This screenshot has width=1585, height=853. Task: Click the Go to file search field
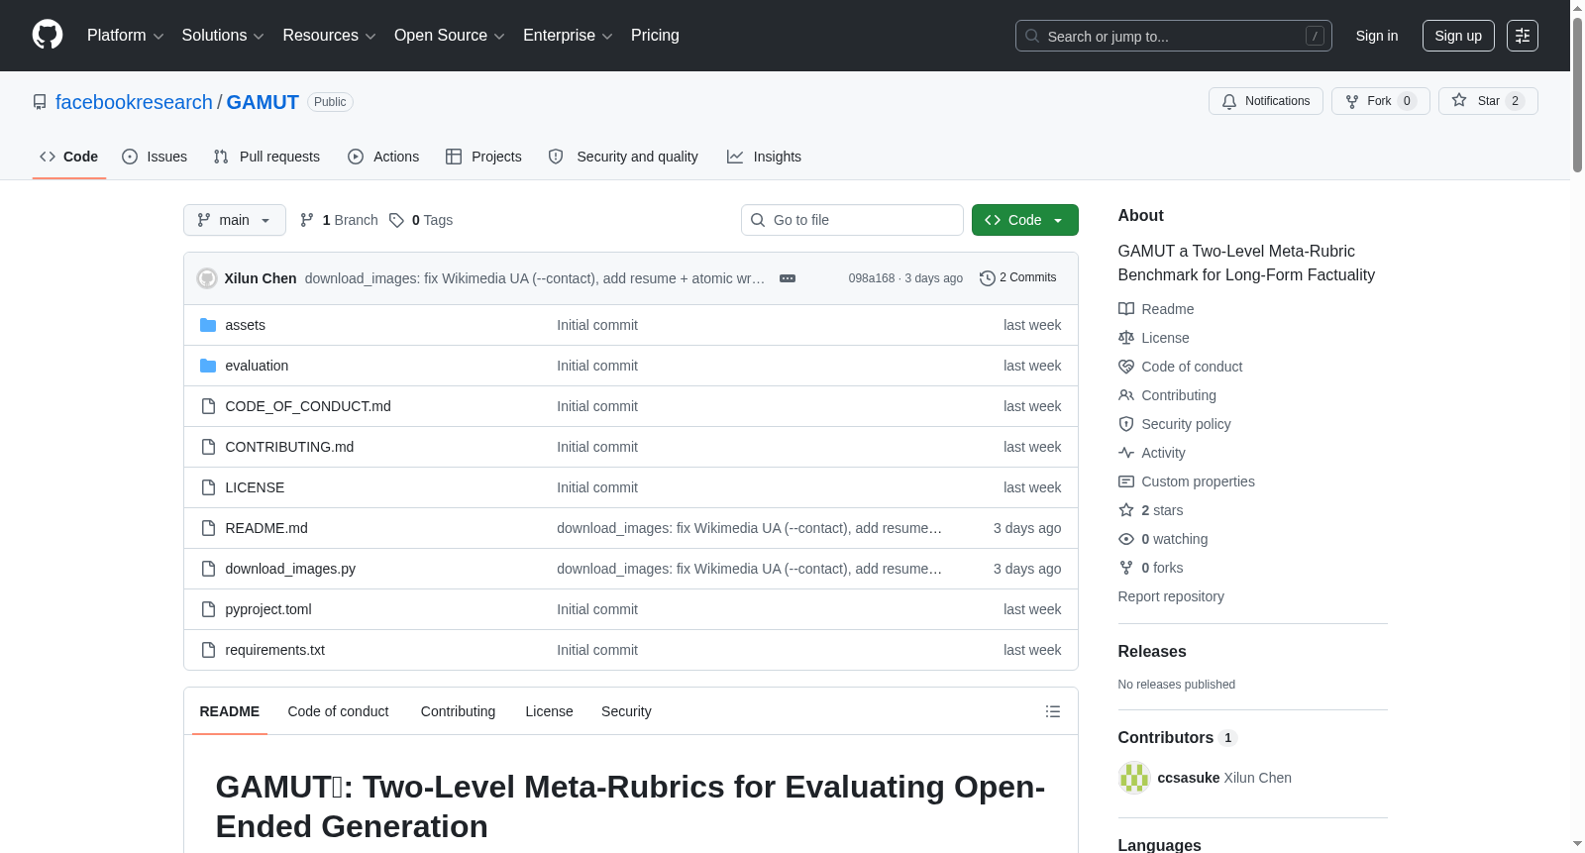(x=852, y=220)
